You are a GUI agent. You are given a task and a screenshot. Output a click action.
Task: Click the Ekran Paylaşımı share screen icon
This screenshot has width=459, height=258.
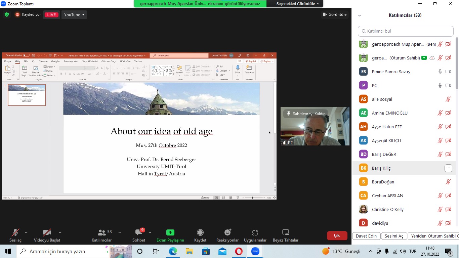point(170,233)
